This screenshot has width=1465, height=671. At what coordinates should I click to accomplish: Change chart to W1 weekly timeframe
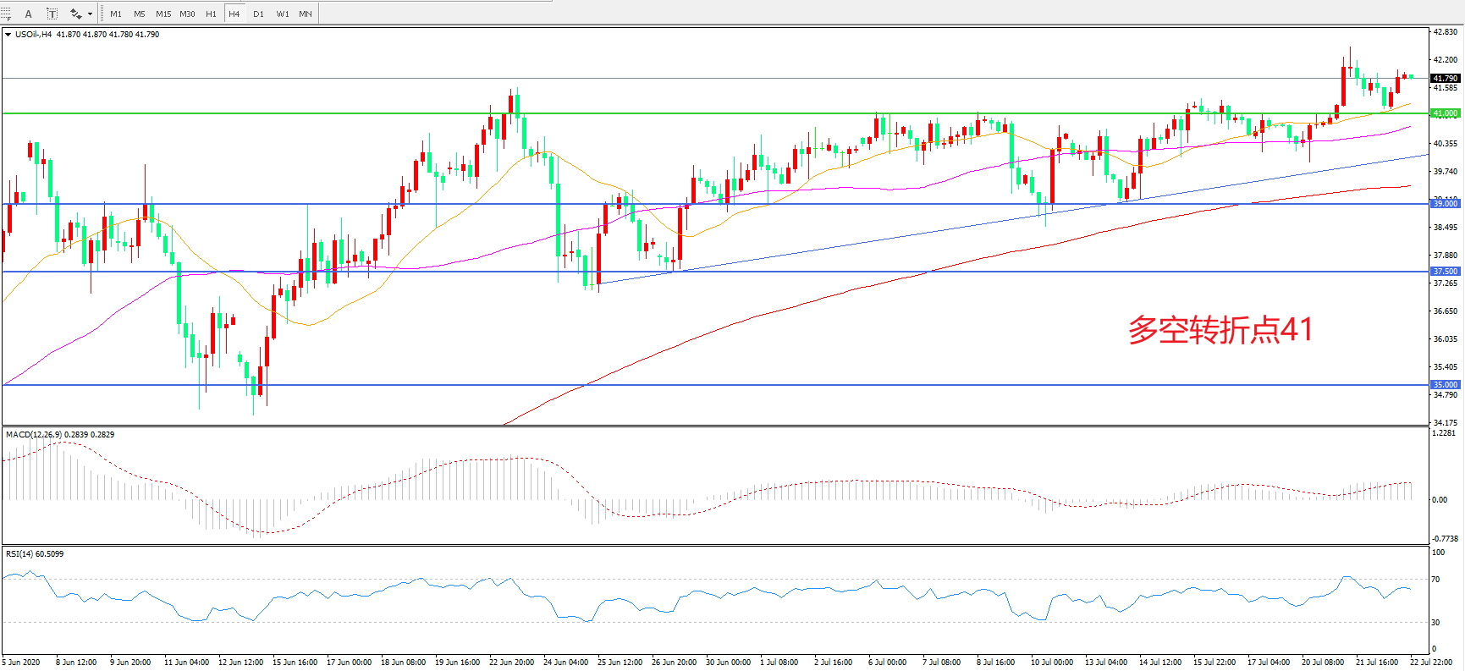tap(282, 14)
